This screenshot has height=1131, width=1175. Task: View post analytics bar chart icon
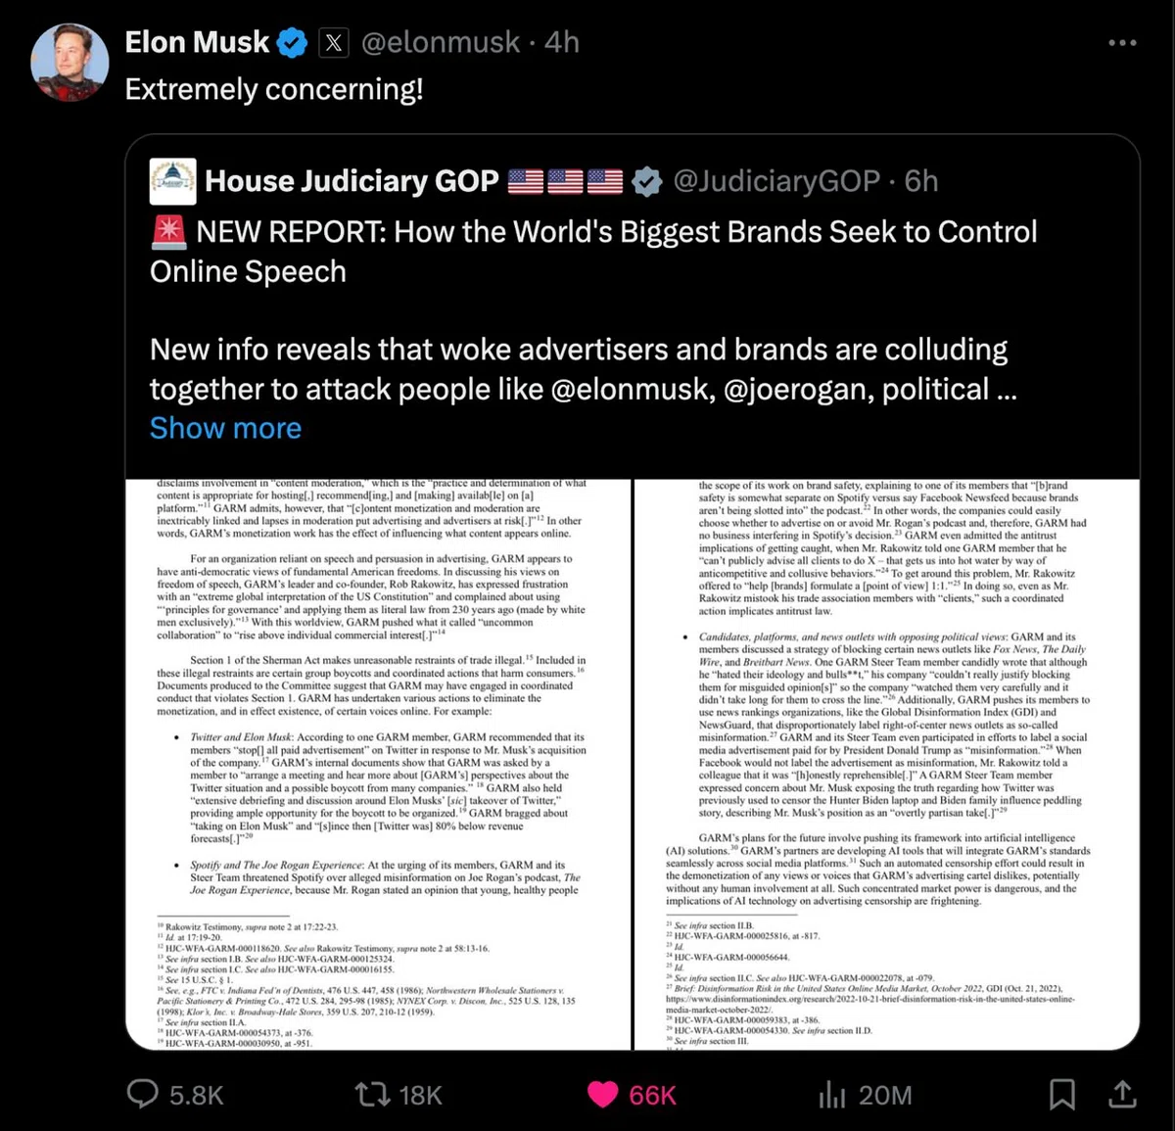831,1095
